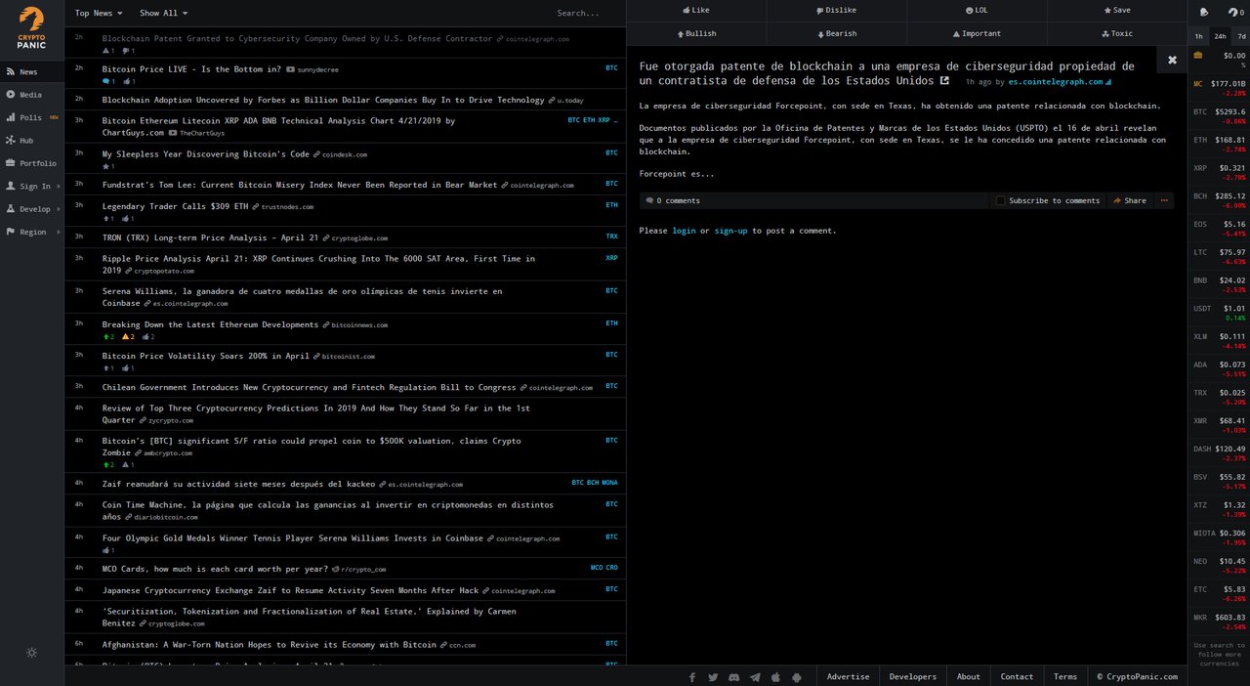The width and height of the screenshot is (1250, 686).
Task: Open the News section in sidebar
Action: coord(31,71)
